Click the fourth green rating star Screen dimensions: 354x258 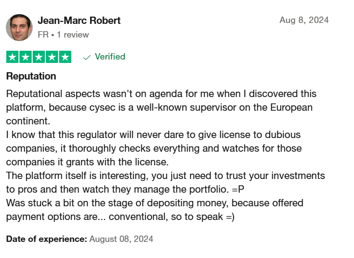click(52, 57)
